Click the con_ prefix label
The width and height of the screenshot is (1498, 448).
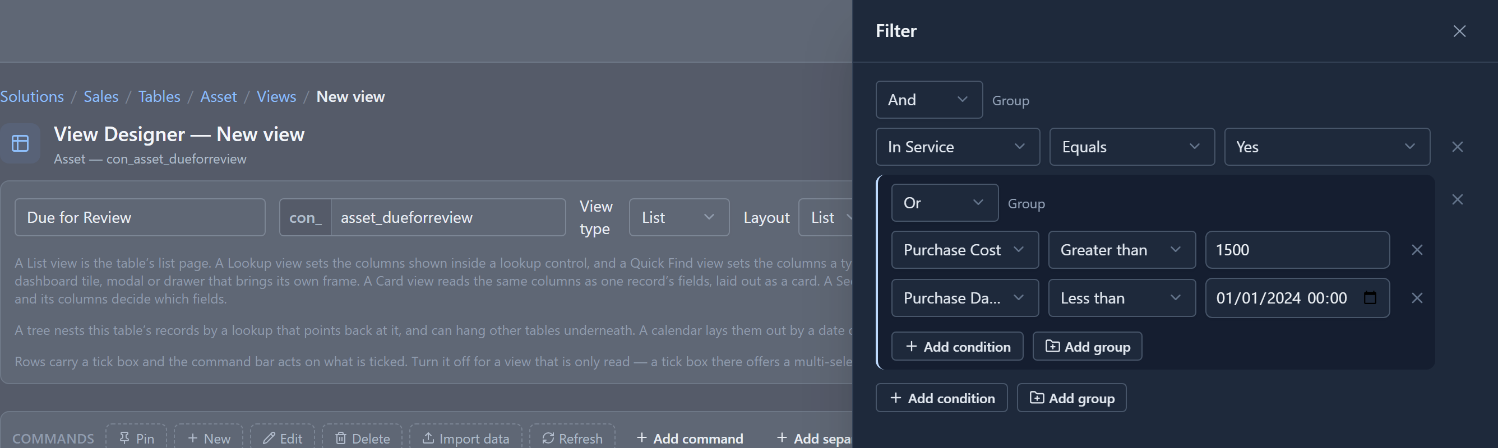306,217
